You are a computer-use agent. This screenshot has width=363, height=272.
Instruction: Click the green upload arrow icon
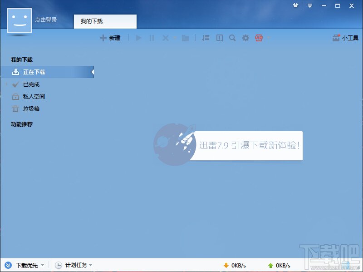(270, 265)
